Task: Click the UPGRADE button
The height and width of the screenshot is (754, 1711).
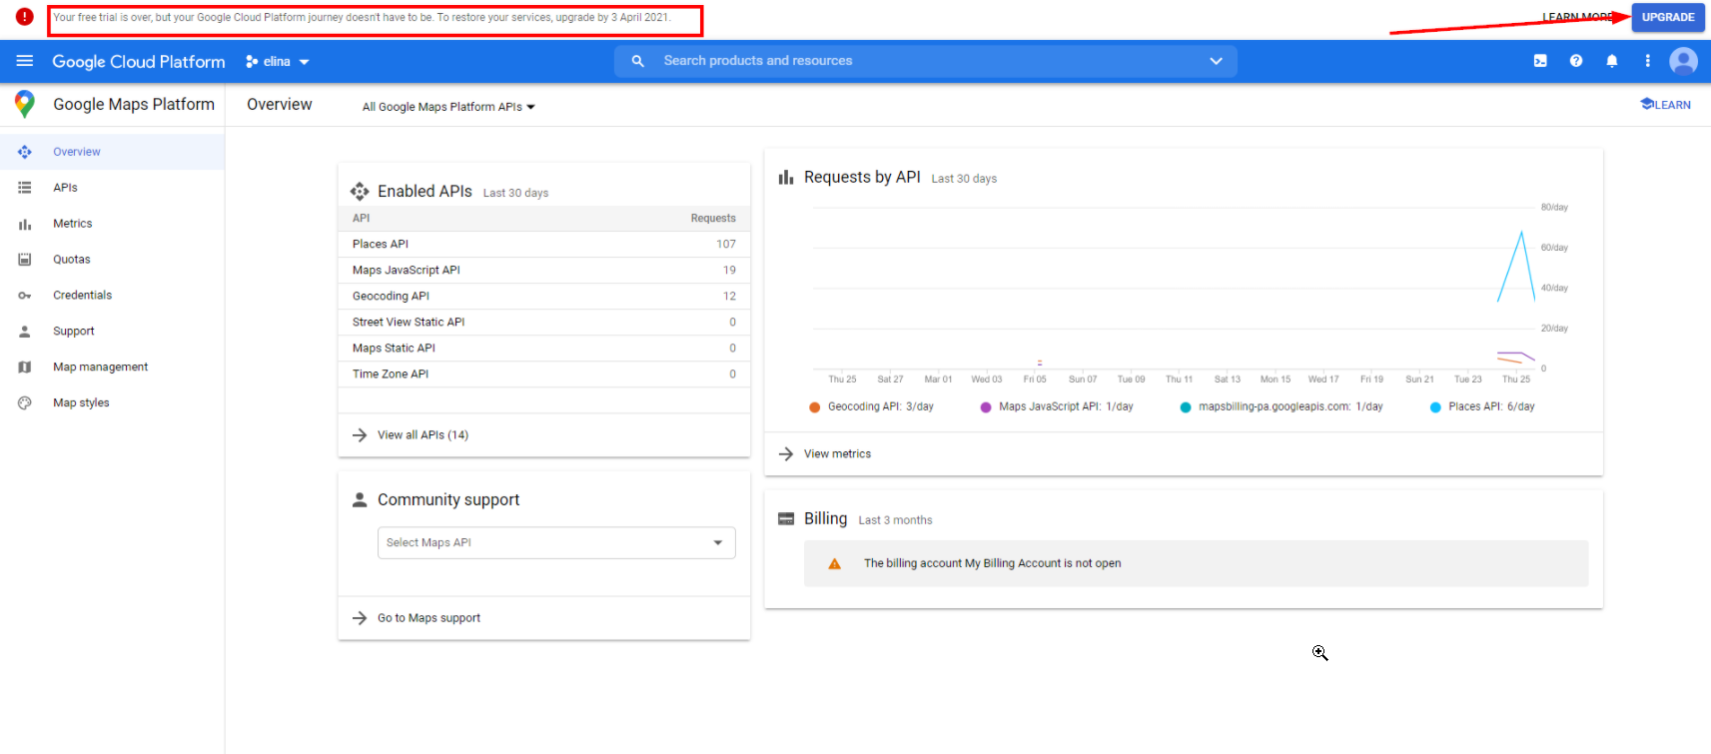Action: [x=1668, y=17]
